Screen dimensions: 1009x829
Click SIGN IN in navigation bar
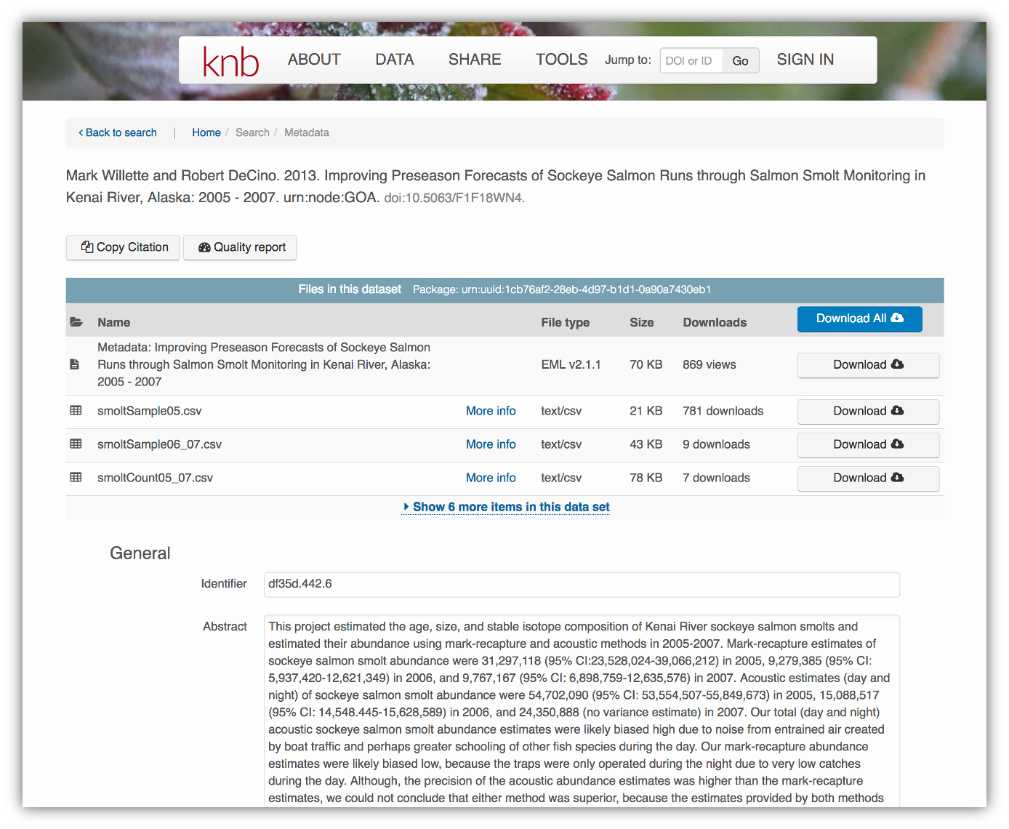click(805, 60)
